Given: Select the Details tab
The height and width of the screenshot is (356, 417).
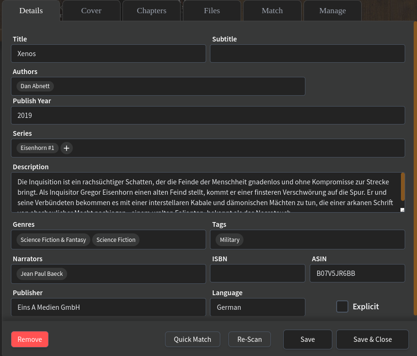Looking at the screenshot, I should click(31, 10).
